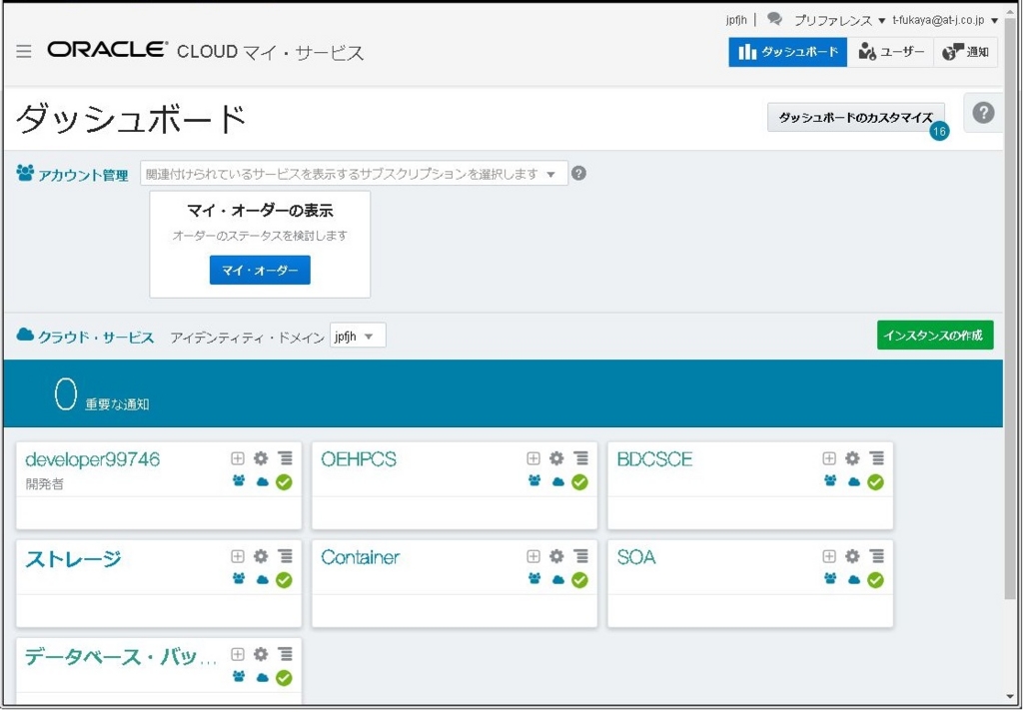
Task: Click the 0 重要な通知 banner
Action: pos(503,393)
